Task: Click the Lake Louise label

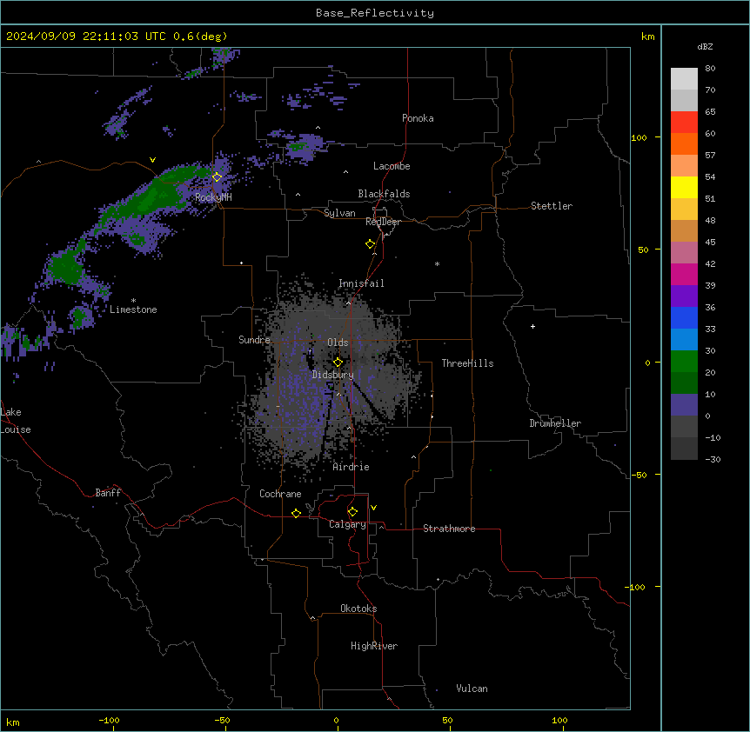Action: click(16, 421)
